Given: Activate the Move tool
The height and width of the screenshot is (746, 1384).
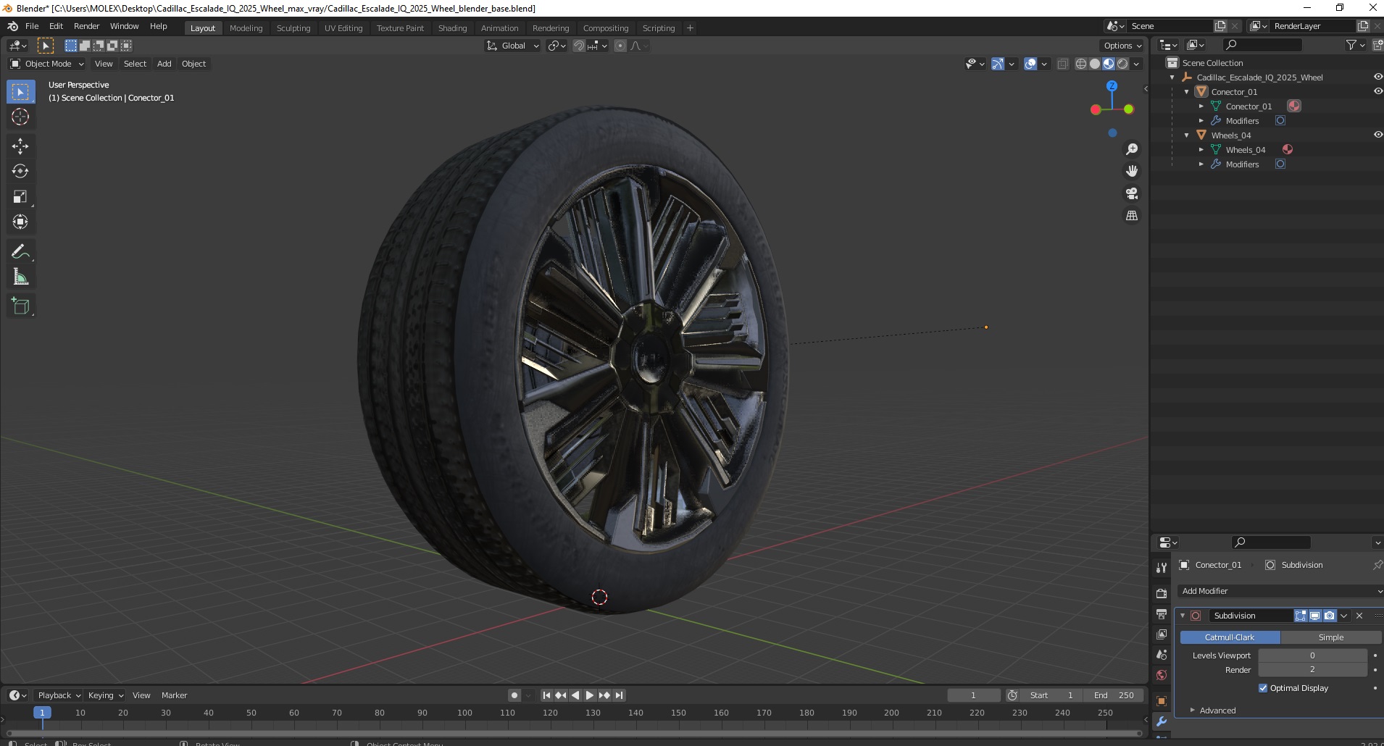Looking at the screenshot, I should pos(20,146).
